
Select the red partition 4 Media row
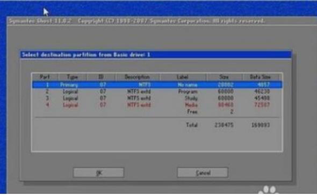click(157, 105)
